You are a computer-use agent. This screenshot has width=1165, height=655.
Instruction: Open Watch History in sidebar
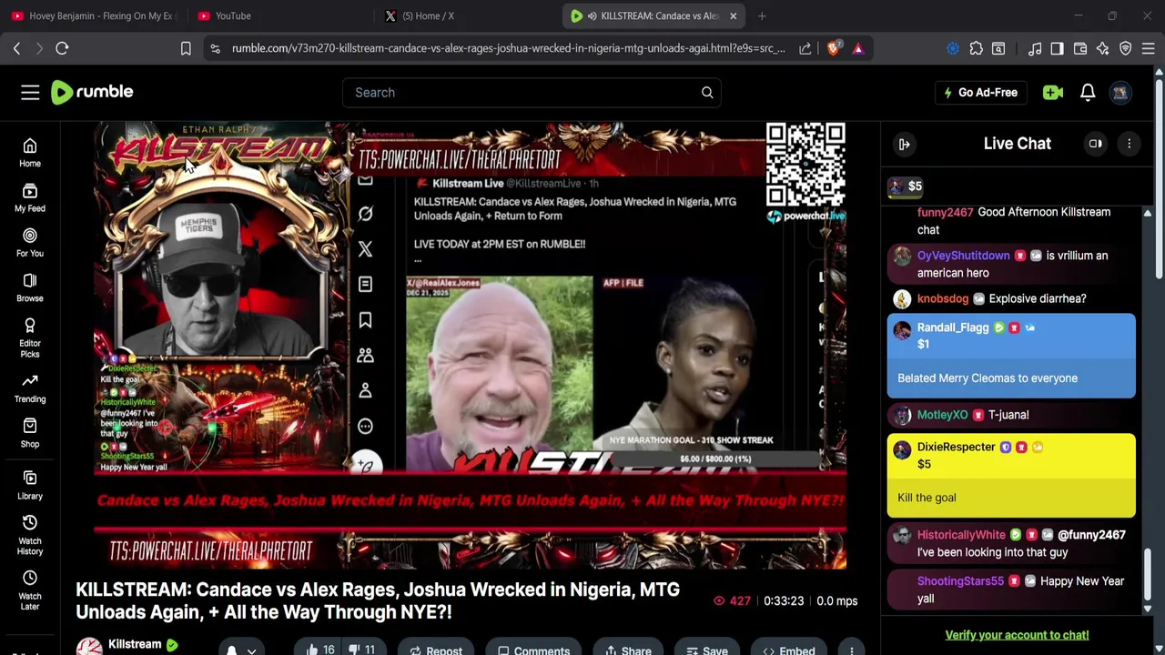point(30,535)
